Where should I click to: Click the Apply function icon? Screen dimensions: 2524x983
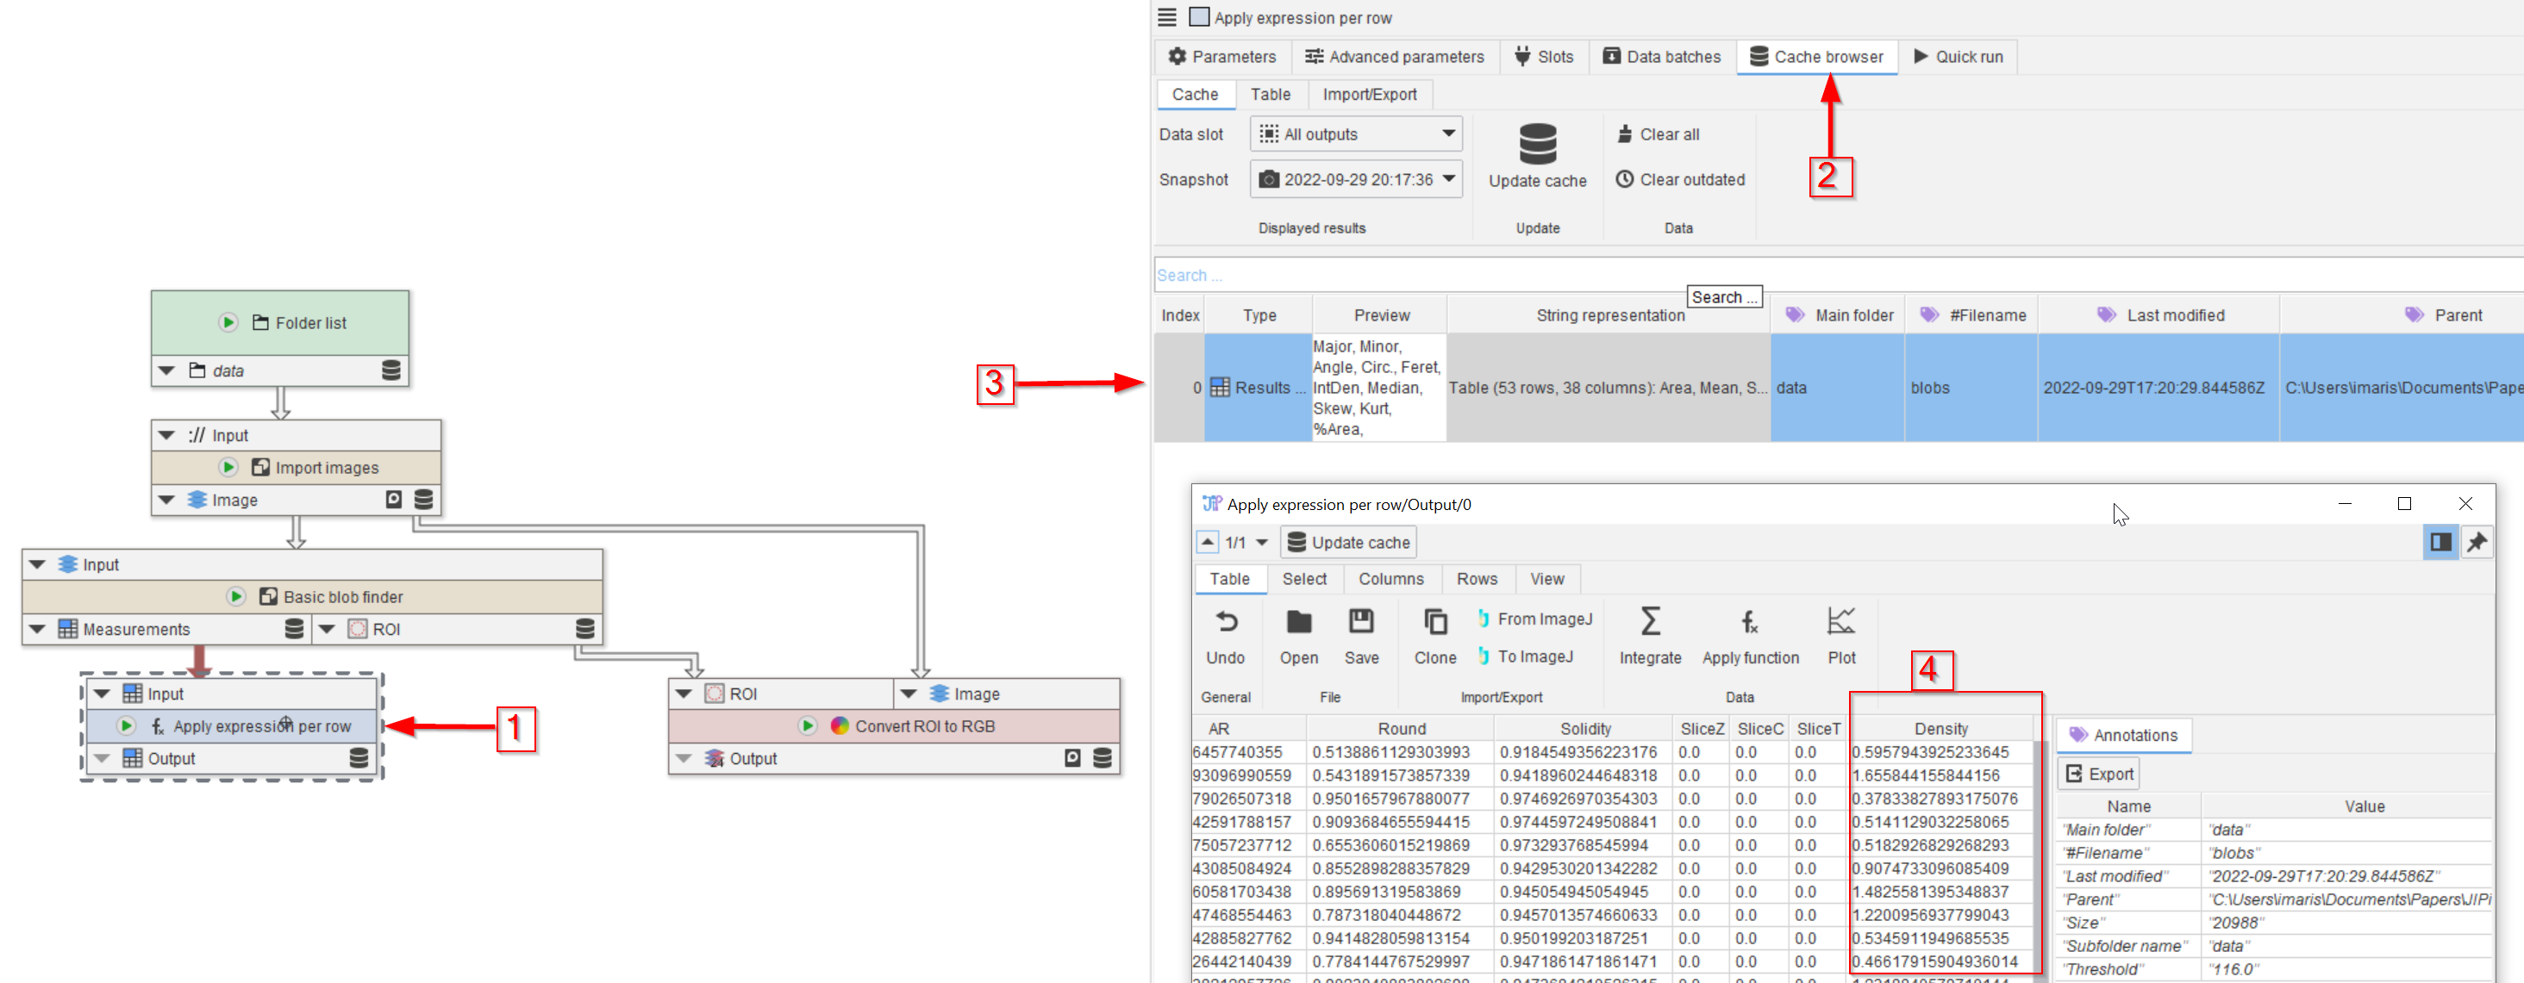[x=1749, y=621]
